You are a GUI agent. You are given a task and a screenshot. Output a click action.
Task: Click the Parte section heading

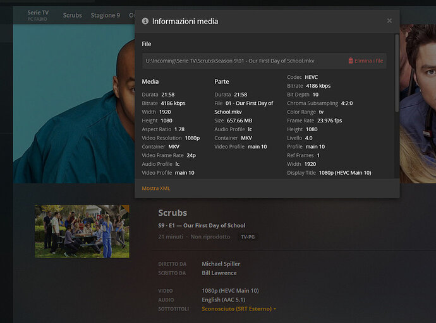coord(222,81)
